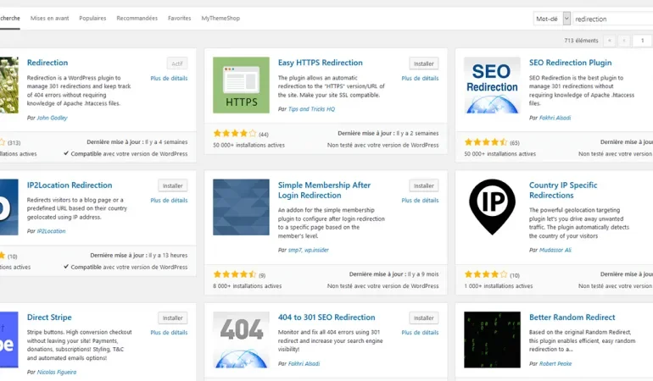Open the IP2Location Redirection title link
Screen dimensions: 653x381
click(70, 185)
